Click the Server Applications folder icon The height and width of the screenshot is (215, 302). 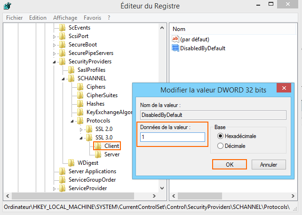click(x=62, y=171)
